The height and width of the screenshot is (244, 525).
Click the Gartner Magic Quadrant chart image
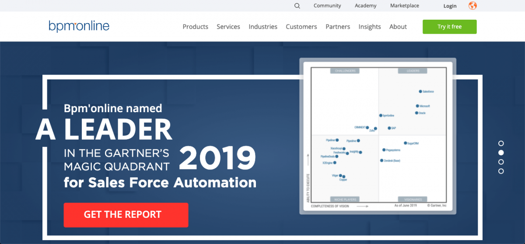pos(378,136)
